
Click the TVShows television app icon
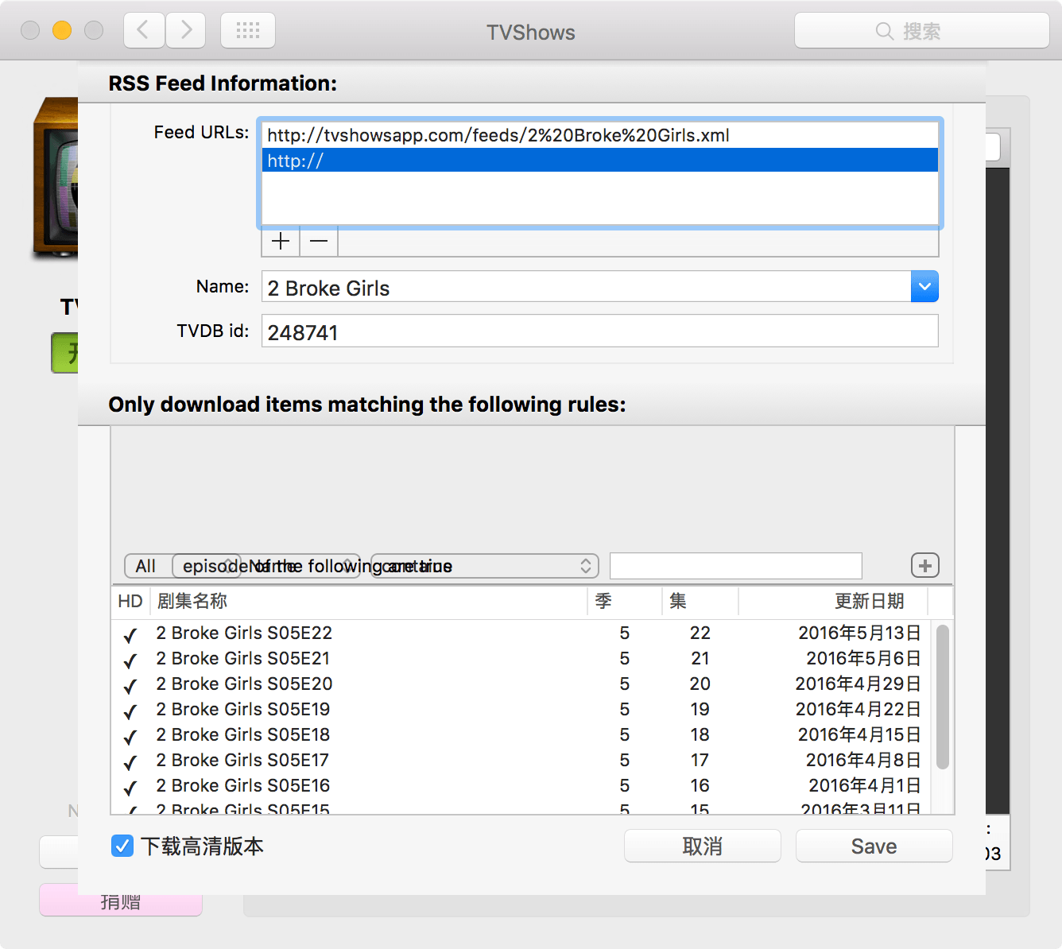pos(56,179)
